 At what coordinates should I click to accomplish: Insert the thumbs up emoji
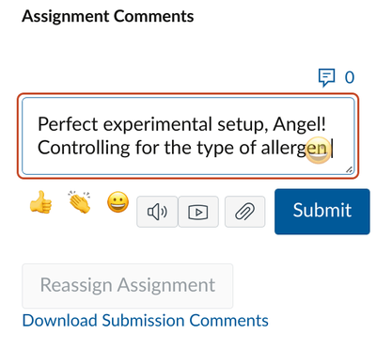[40, 202]
